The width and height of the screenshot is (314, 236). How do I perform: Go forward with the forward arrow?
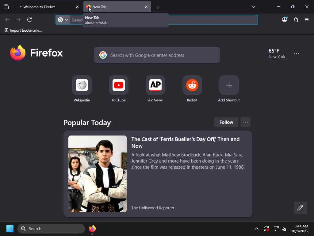(x=18, y=20)
